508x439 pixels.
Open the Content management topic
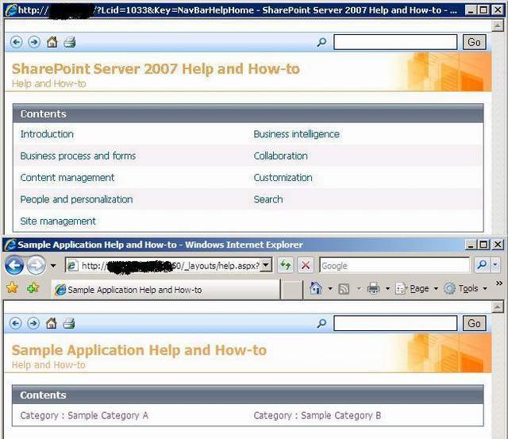coord(67,178)
